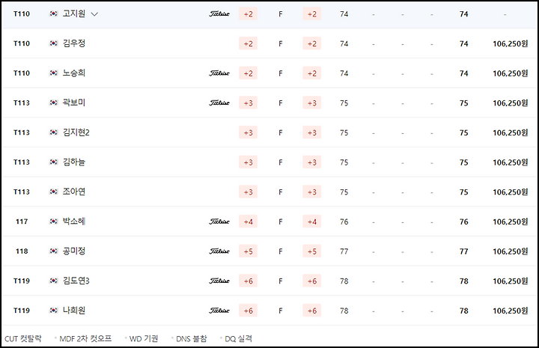Click the 106,250원 prize in 나희원's row
Viewport: 539px width, 348px height.
[510, 311]
